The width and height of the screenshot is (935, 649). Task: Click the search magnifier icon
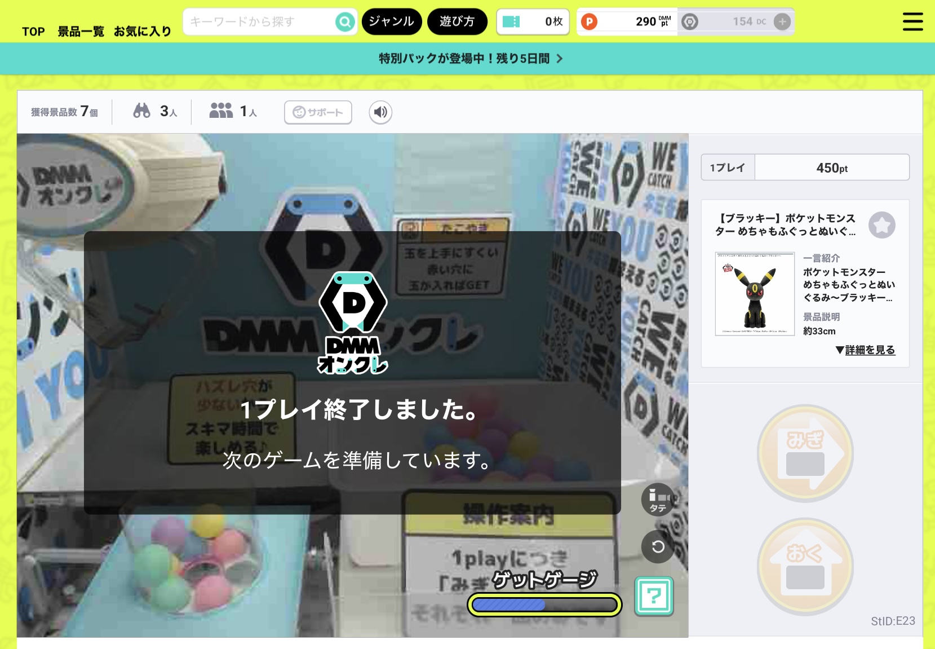[344, 22]
